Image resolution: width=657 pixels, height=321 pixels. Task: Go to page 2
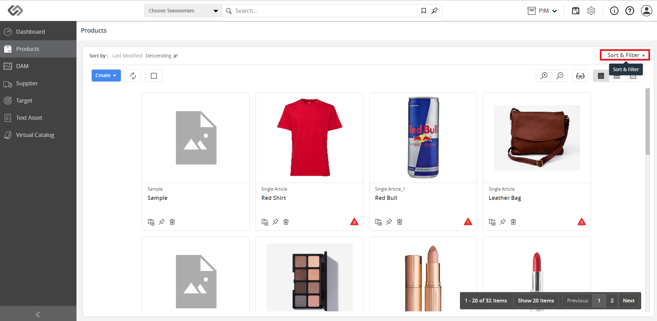coord(612,301)
